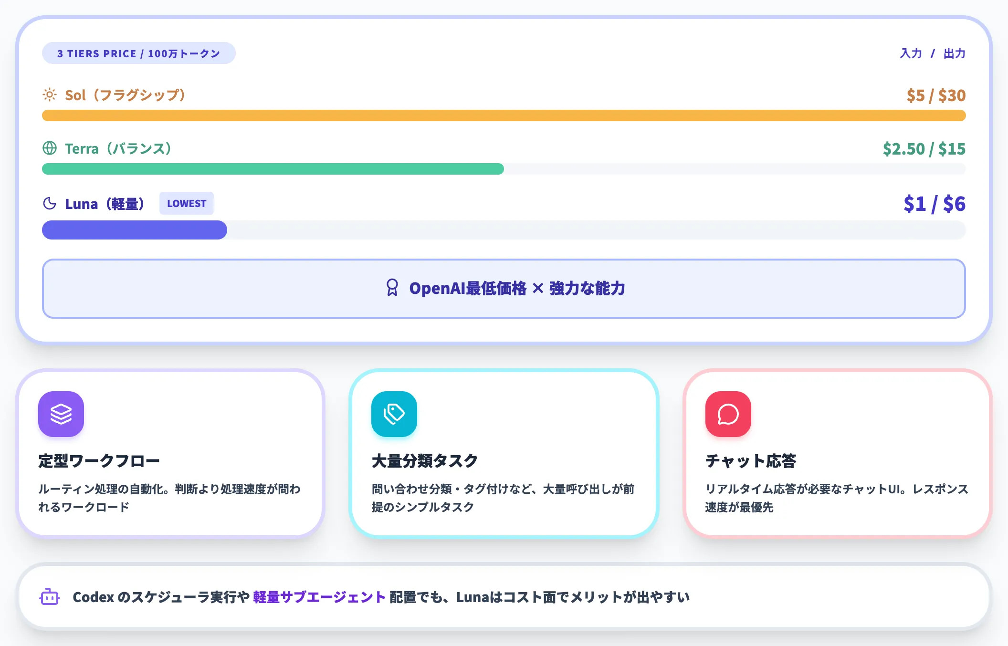Click the teal tags icon for 大量分類タスク
Viewport: 1008px width, 646px height.
(394, 414)
